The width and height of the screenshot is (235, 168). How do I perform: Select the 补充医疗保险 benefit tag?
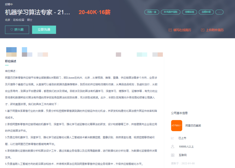pyautogui.click(x=171, y=12)
